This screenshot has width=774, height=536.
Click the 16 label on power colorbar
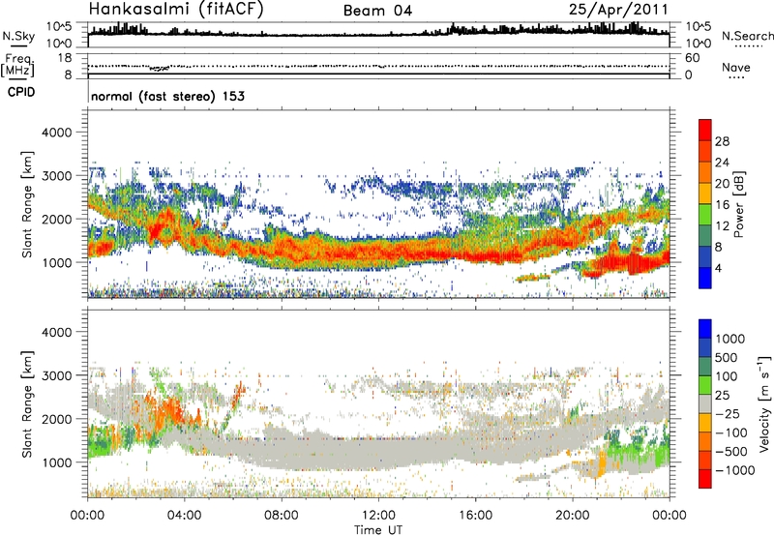[722, 205]
